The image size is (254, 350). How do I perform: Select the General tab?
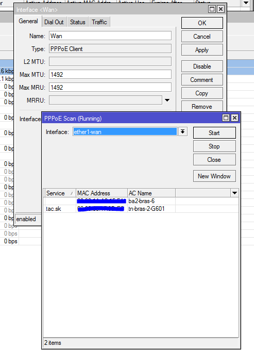tap(28, 21)
